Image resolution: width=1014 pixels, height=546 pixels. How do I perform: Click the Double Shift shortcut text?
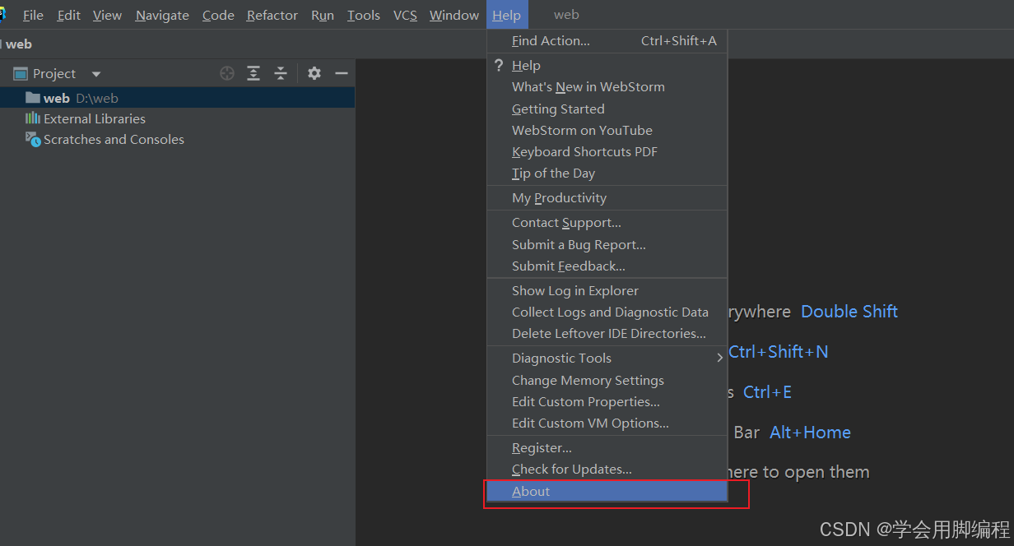tap(849, 311)
